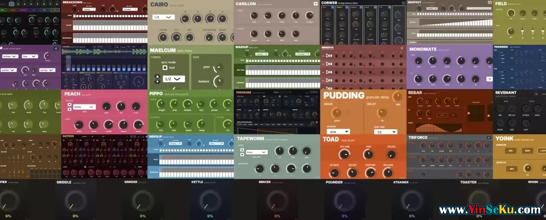Open the Cairo 1/8 rate dropdown
The width and height of the screenshot is (546, 220).
163,17
